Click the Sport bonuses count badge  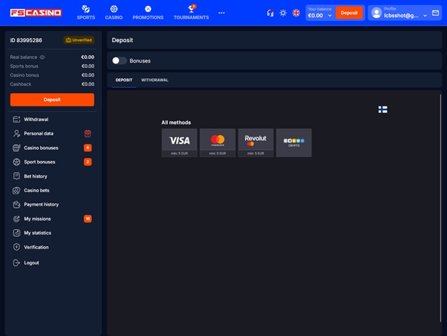click(87, 162)
